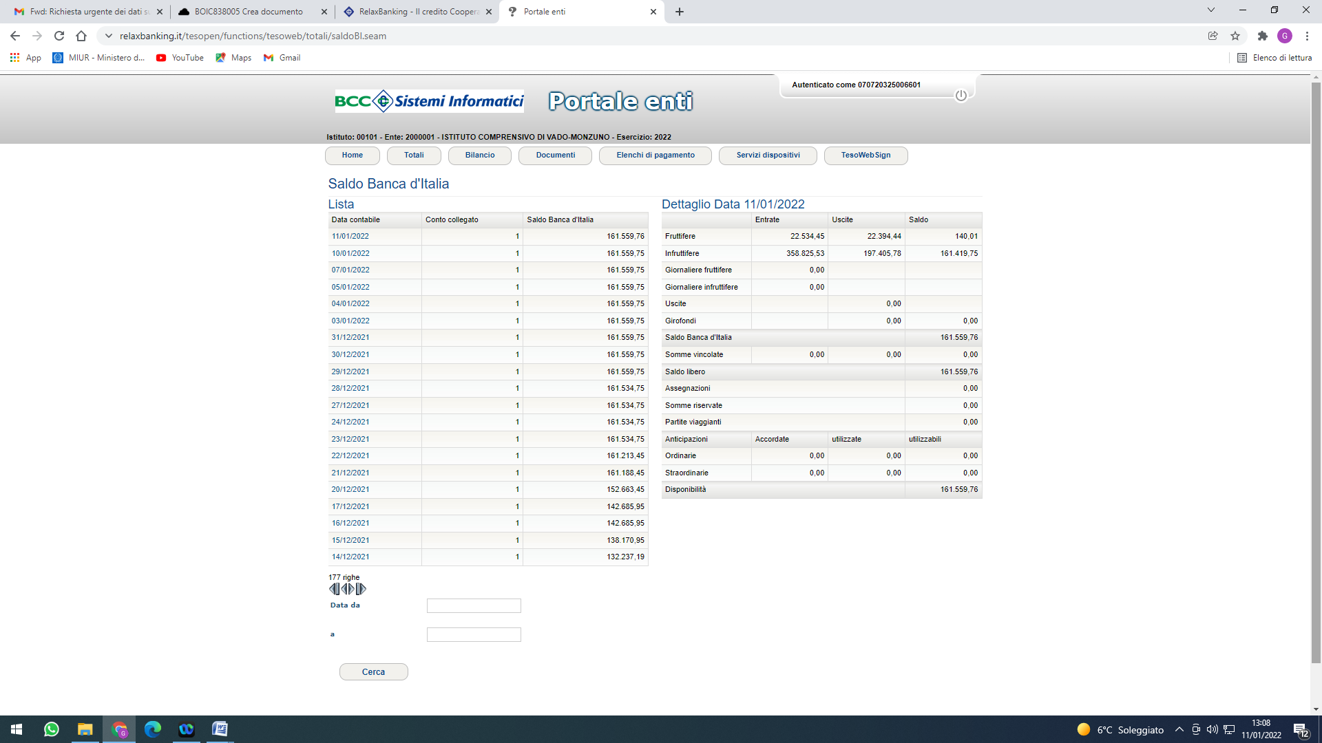The height and width of the screenshot is (743, 1322).
Task: Go to first page of list
Action: coord(334,589)
